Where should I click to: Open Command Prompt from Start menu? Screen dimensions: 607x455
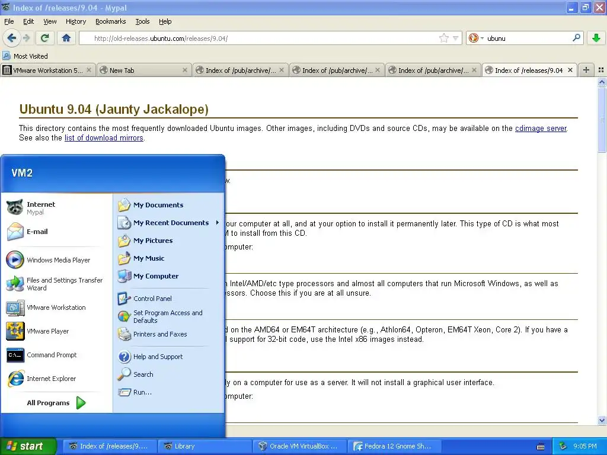pyautogui.click(x=56, y=355)
